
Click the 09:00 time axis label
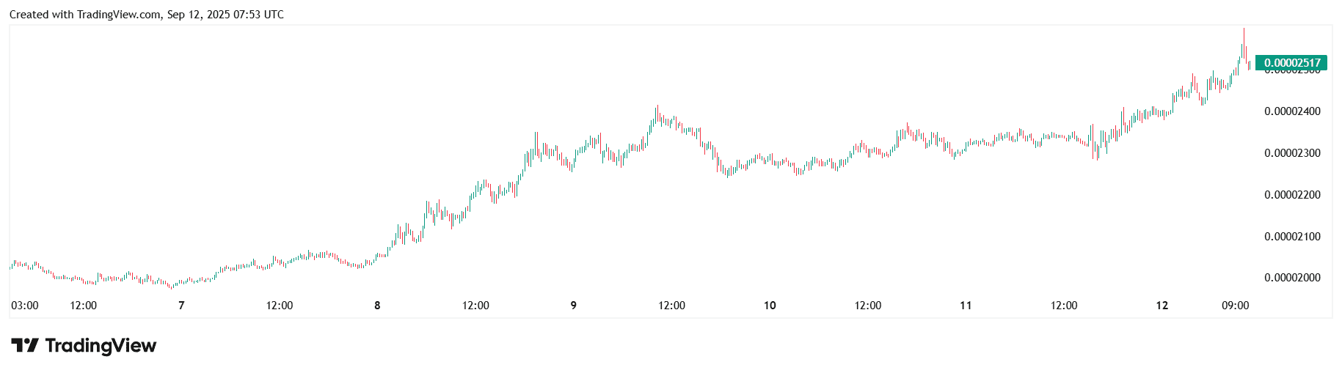1235,306
